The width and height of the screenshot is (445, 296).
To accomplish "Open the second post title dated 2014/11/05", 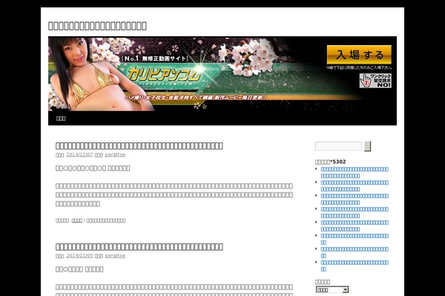I will pos(139,246).
